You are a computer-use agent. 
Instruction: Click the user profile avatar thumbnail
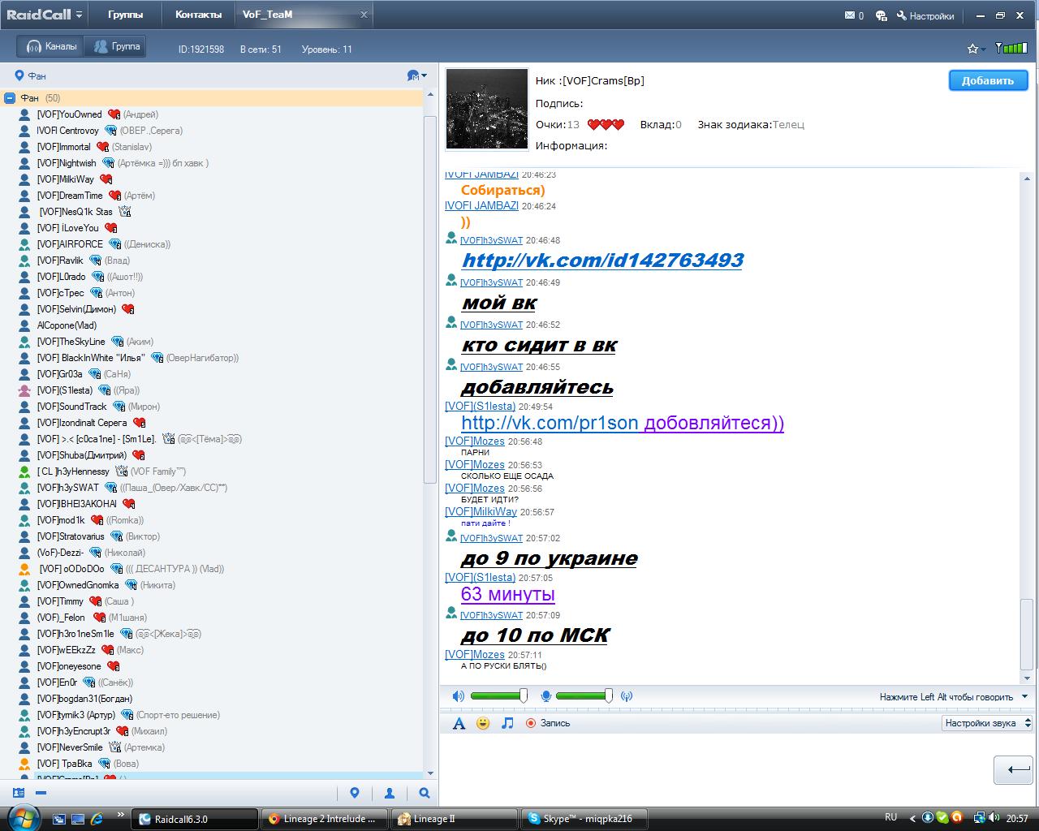(x=487, y=110)
